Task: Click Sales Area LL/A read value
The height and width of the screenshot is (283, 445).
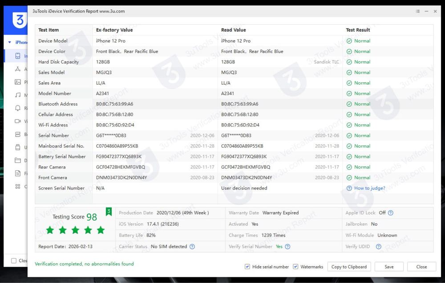Action: click(x=226, y=83)
